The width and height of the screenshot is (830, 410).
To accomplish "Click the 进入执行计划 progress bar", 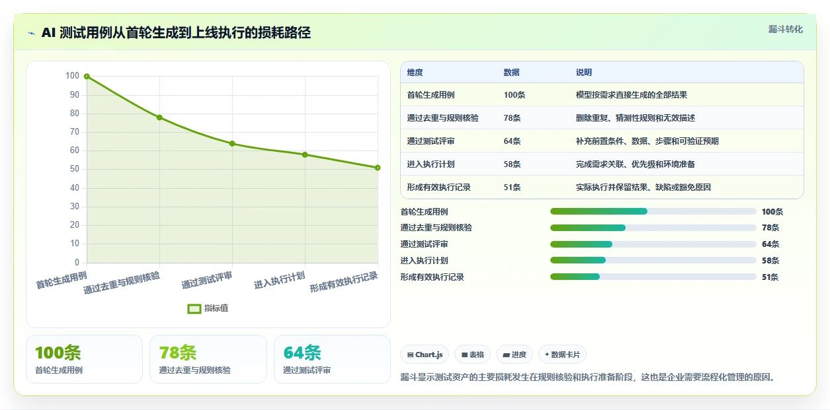I will click(653, 260).
